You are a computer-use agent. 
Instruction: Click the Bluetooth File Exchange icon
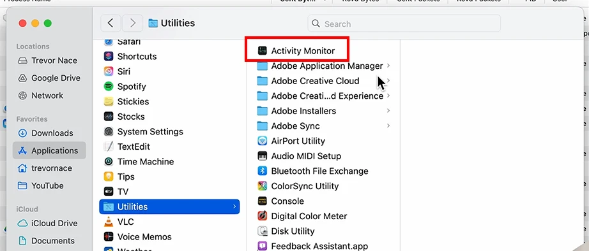262,171
